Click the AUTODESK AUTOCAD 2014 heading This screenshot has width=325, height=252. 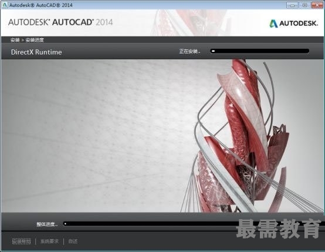tap(60, 22)
